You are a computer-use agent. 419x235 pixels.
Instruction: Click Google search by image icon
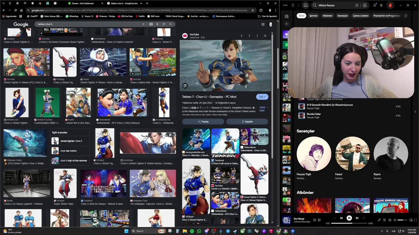[164, 24]
